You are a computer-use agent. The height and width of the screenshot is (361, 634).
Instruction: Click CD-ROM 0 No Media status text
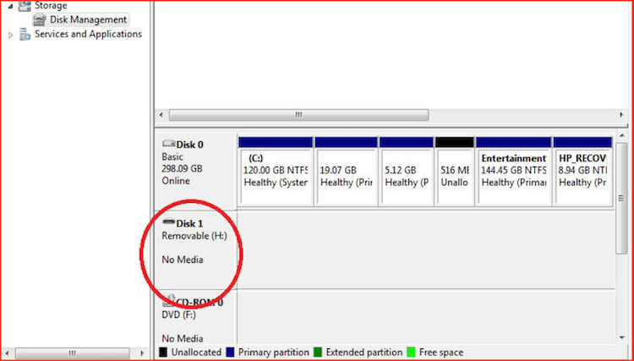[x=183, y=338]
